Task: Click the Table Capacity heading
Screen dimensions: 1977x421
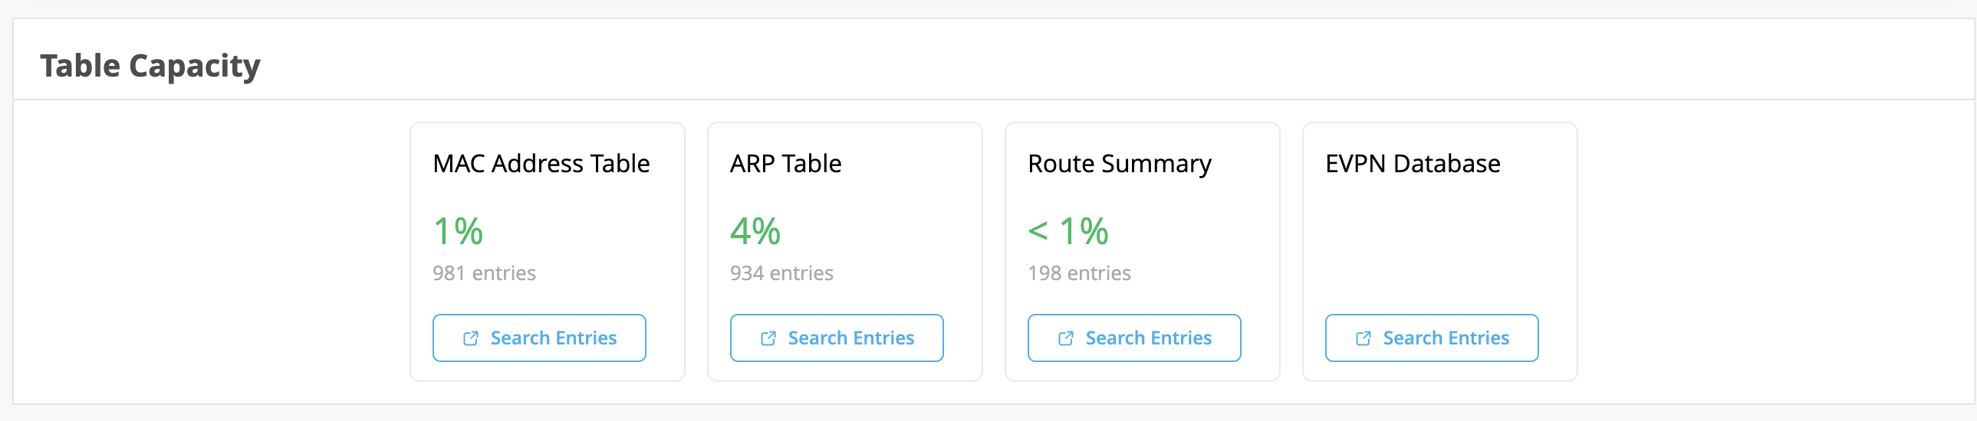Action: [150, 66]
